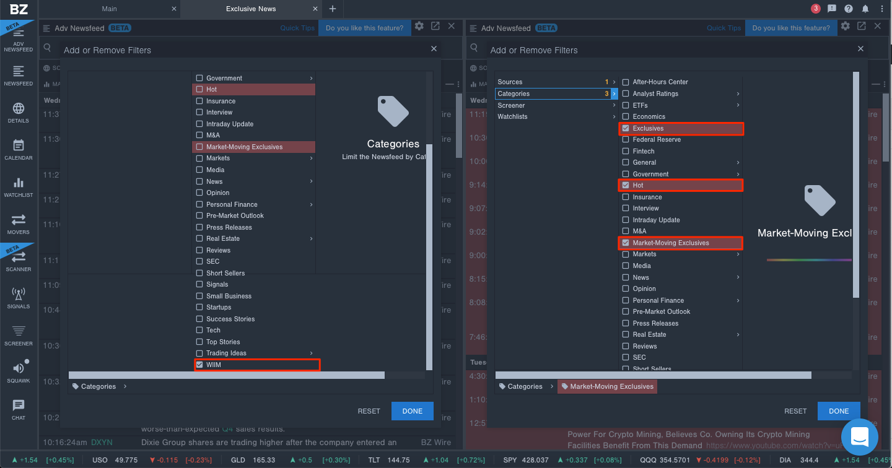The height and width of the screenshot is (468, 892).
Task: Close the left Add or Remove Filters dialog
Action: (x=434, y=49)
